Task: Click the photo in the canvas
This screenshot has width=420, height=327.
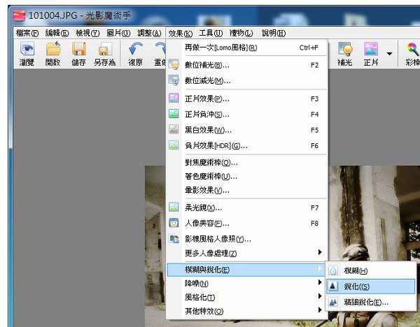Action: point(372,214)
